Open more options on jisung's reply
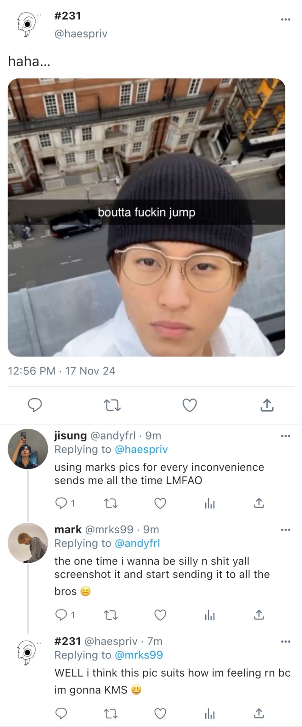The image size is (302, 727). (x=285, y=436)
